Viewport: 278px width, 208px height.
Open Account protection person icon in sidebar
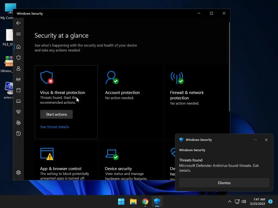pyautogui.click(x=18, y=69)
